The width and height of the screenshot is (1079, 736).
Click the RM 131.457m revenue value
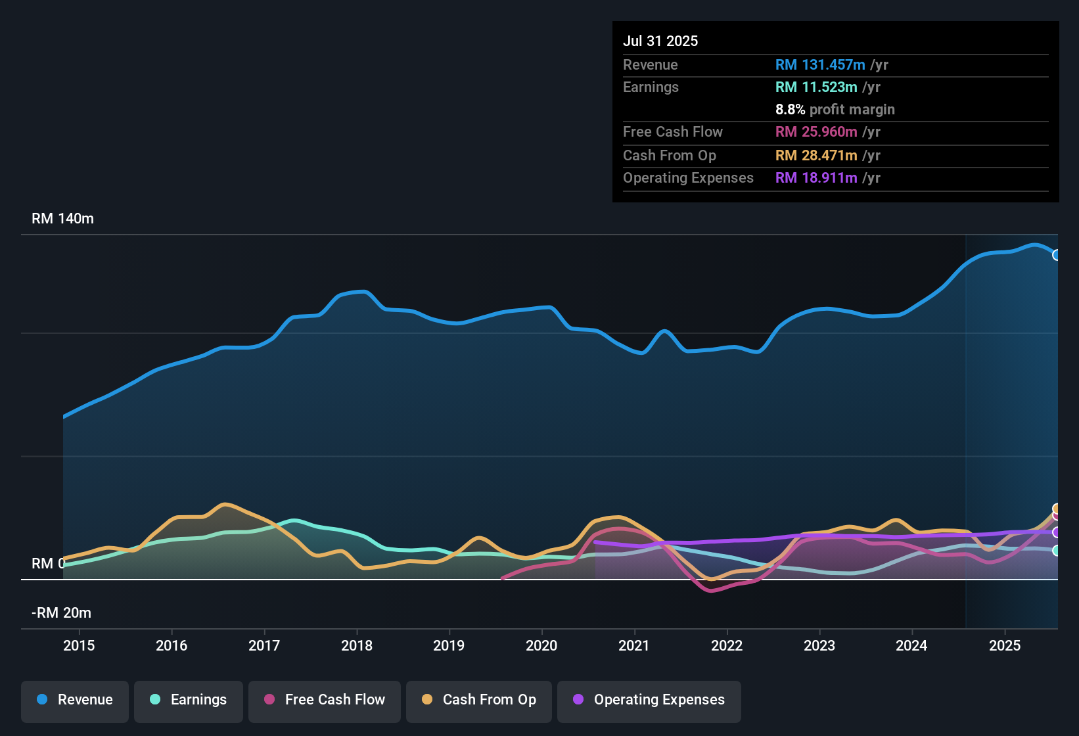pyautogui.click(x=820, y=65)
